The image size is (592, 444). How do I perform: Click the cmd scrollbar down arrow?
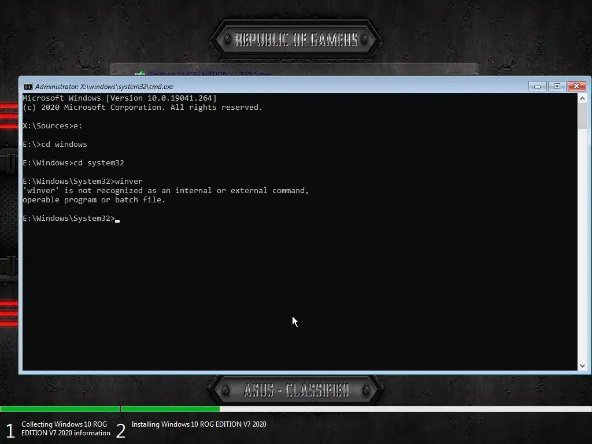click(582, 365)
